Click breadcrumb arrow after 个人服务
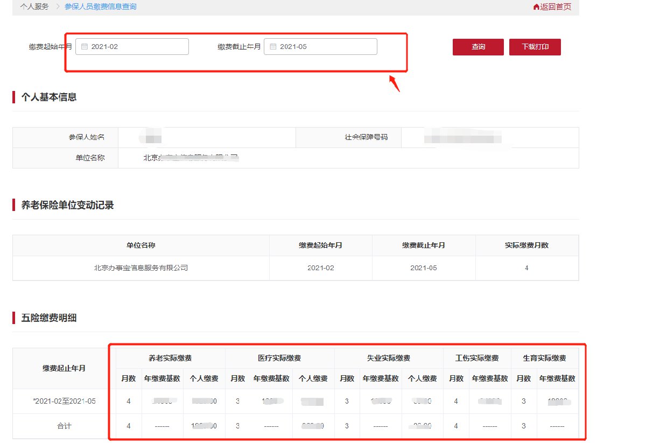 (x=58, y=7)
